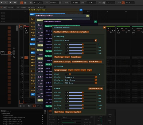Image resolution: width=143 pixels, height=125 pixels.
Task: Click the Blend amount slider
Action: [82, 74]
